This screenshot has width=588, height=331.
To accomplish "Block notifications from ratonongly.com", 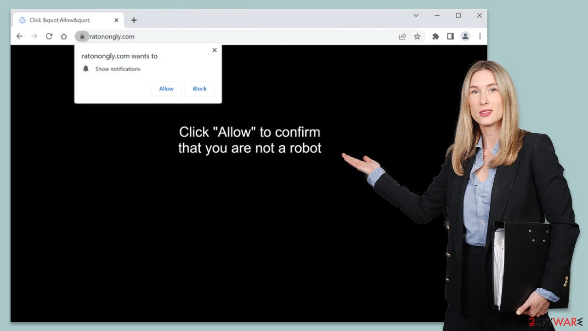I will [x=200, y=89].
